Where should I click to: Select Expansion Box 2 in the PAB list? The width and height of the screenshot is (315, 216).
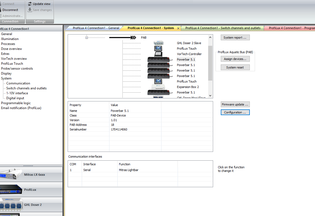(188, 87)
